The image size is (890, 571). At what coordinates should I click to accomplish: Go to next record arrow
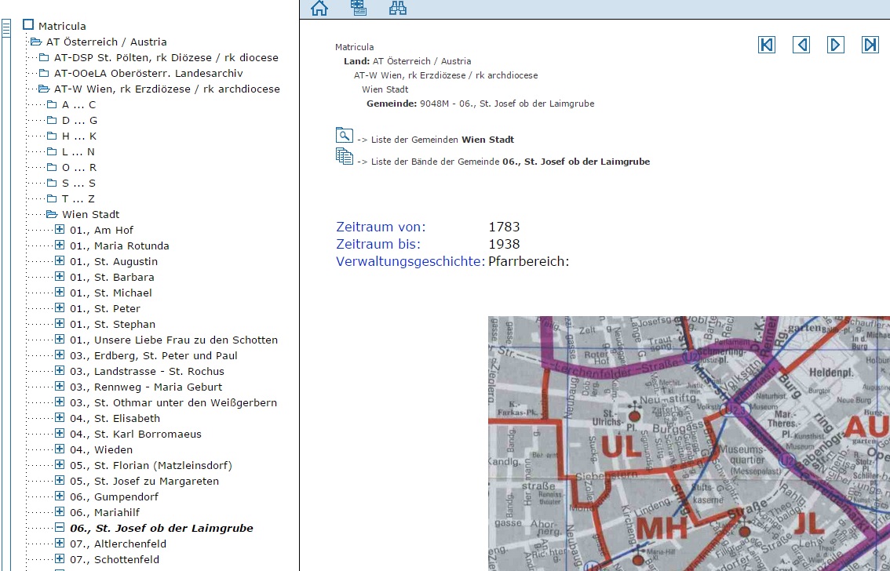pyautogui.click(x=836, y=45)
